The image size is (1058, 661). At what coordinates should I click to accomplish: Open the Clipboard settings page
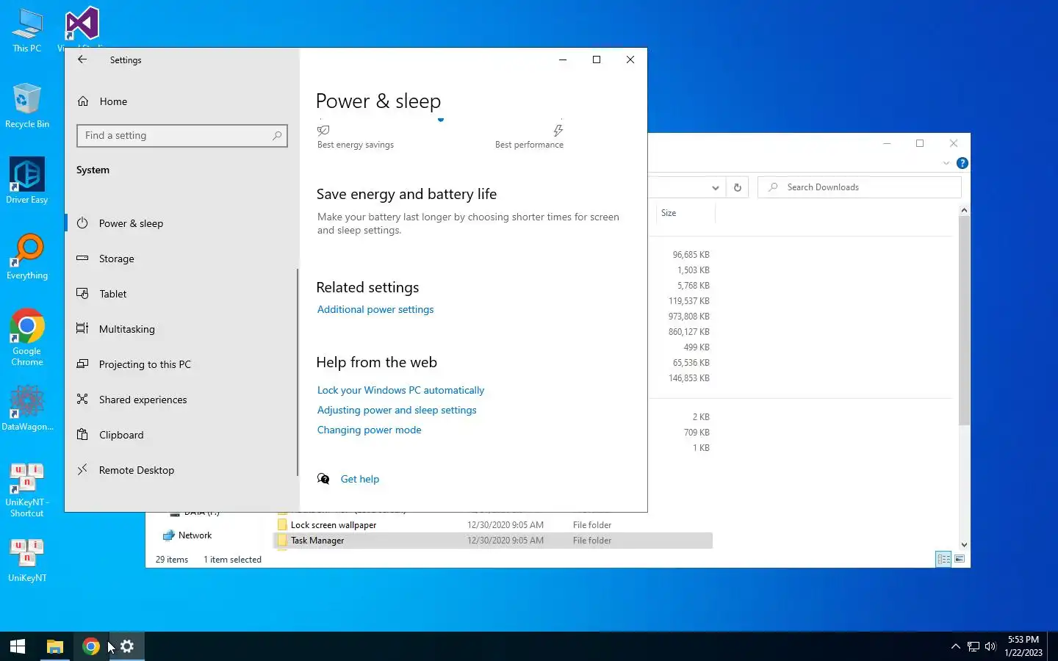coord(181,435)
